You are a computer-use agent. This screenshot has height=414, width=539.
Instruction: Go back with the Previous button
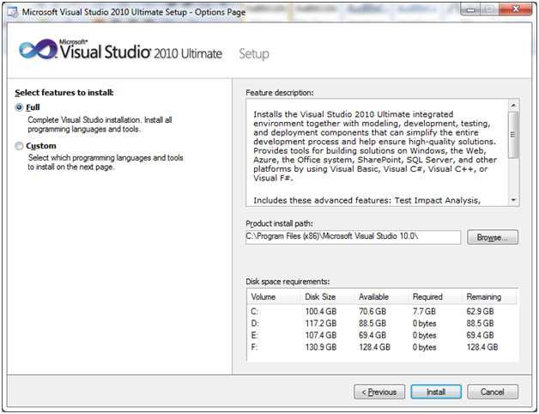379,392
